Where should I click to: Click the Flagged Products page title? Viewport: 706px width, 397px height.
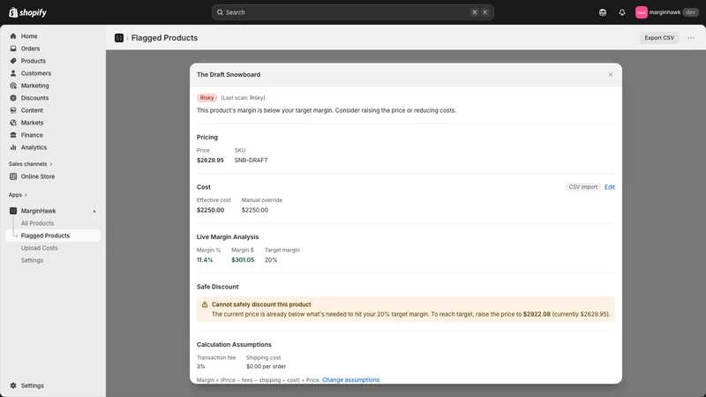pos(164,38)
